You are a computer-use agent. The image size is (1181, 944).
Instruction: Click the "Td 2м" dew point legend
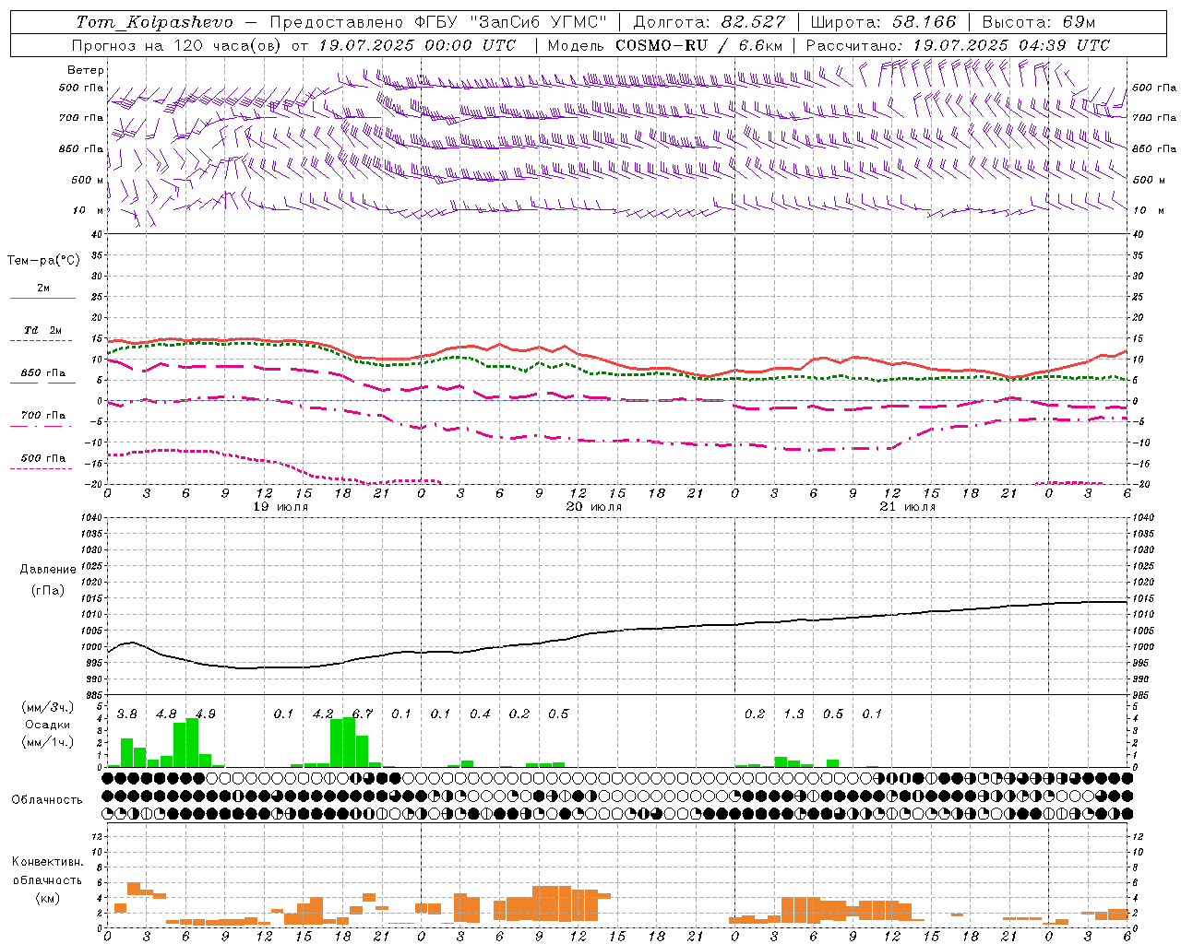pos(42,330)
